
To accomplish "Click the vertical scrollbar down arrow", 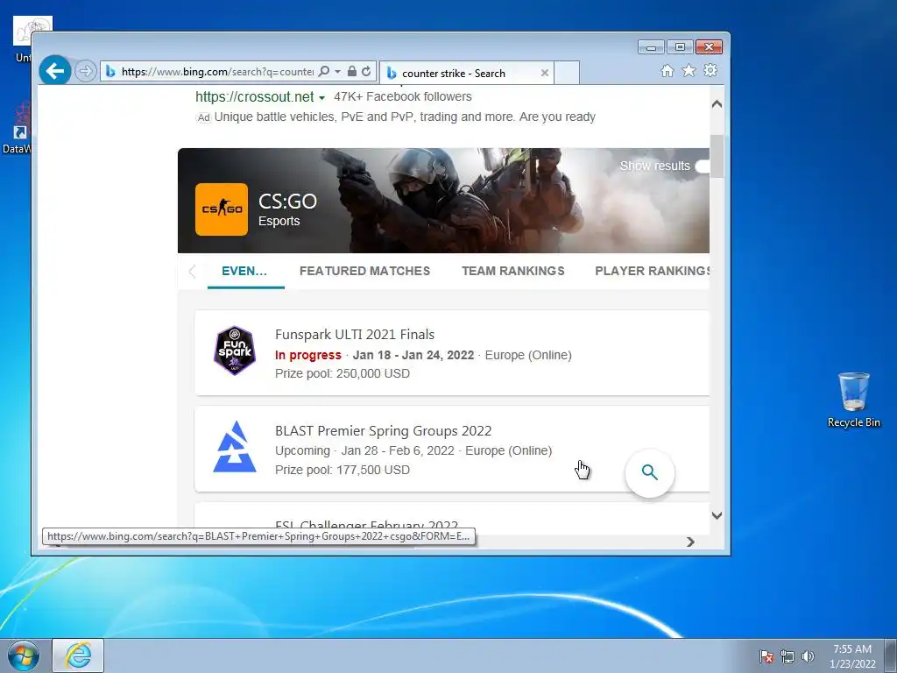I will (717, 515).
